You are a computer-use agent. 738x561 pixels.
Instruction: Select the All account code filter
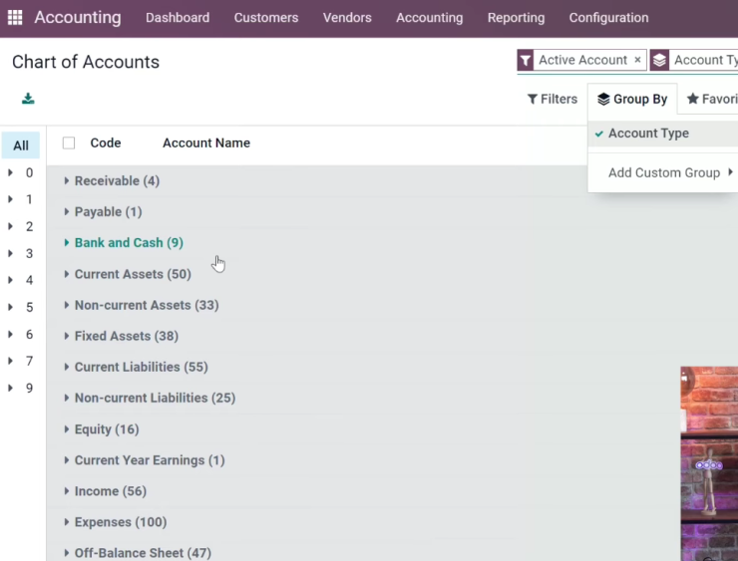coord(21,145)
